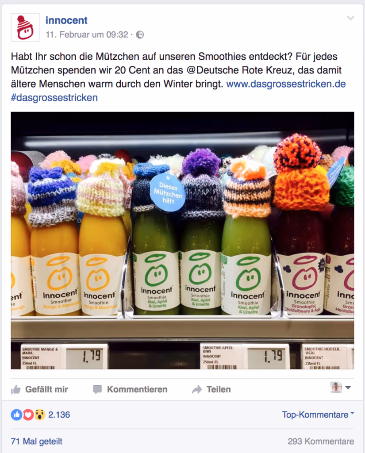
Task: Open the 2.136 reactions count
Action: pos(59,415)
